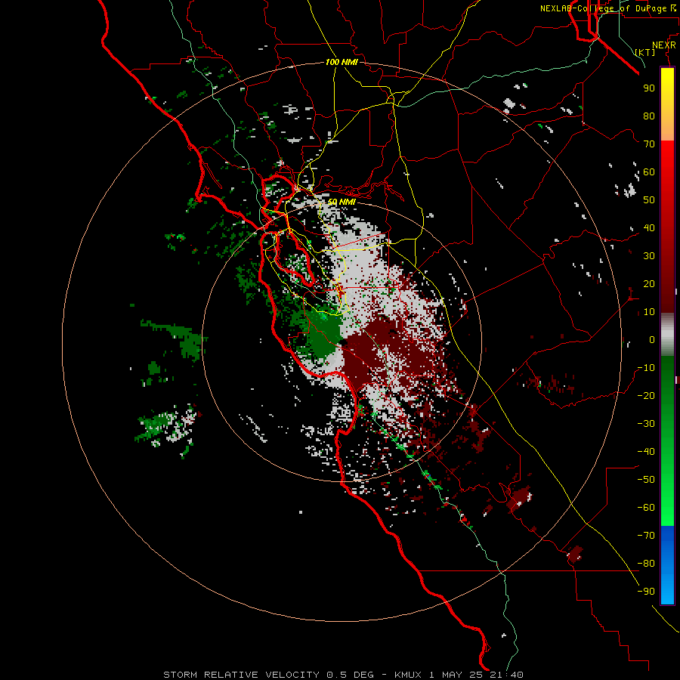Click the -10 value on the velocity scale
The height and width of the screenshot is (680, 680).
(x=646, y=368)
